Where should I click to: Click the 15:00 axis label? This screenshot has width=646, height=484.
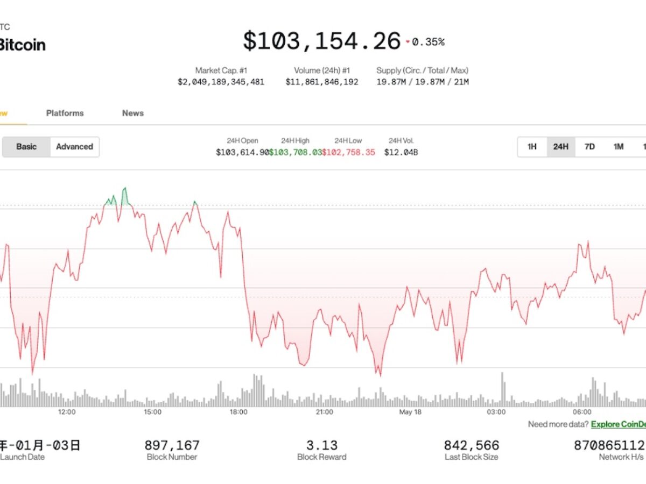152,412
